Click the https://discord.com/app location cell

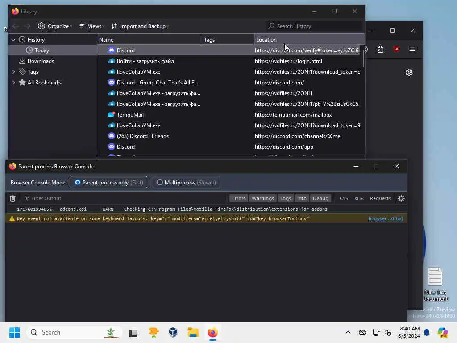click(284, 147)
